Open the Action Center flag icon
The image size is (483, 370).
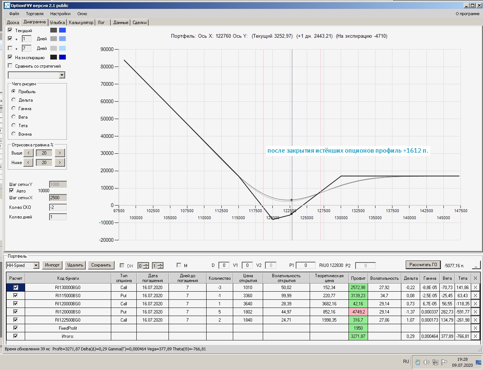444,362
